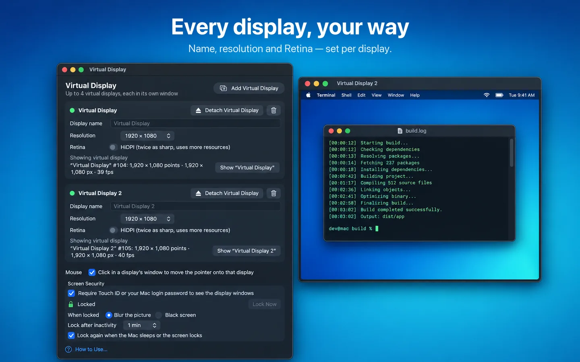The width and height of the screenshot is (580, 362).
Task: Open Help menu in Virtual Display 2
Action: (x=415, y=95)
